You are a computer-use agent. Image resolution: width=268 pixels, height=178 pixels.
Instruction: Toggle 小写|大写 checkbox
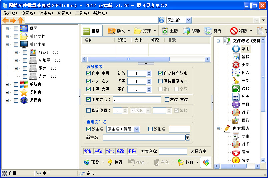point(88,89)
